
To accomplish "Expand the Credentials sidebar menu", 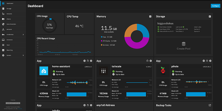I will (x=13, y=35).
